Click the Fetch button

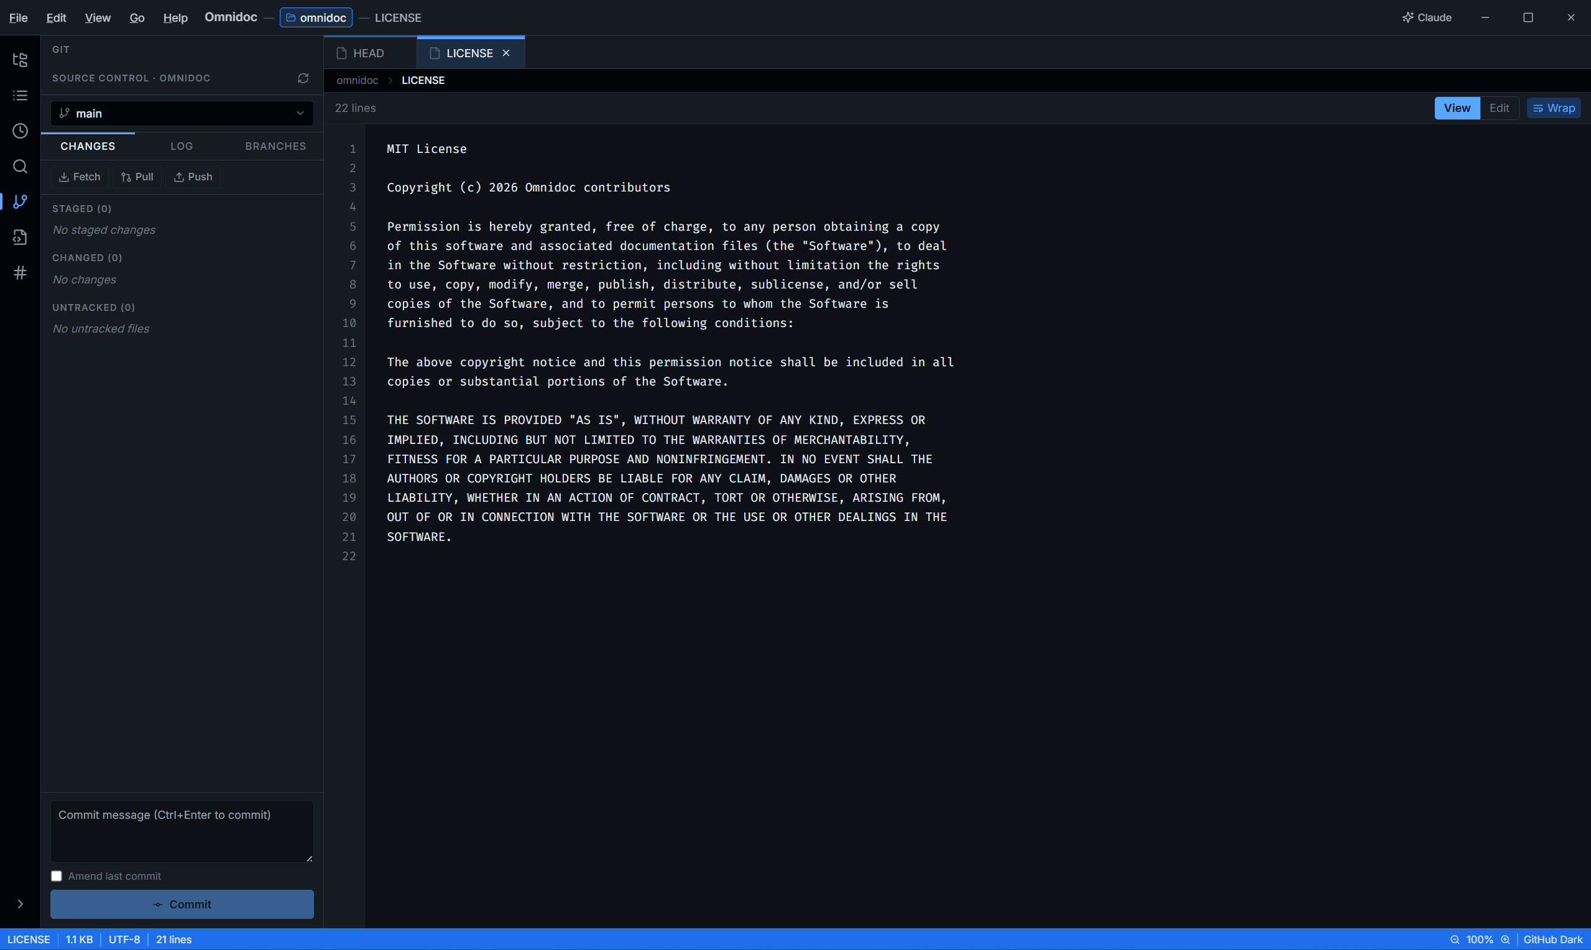(80, 177)
